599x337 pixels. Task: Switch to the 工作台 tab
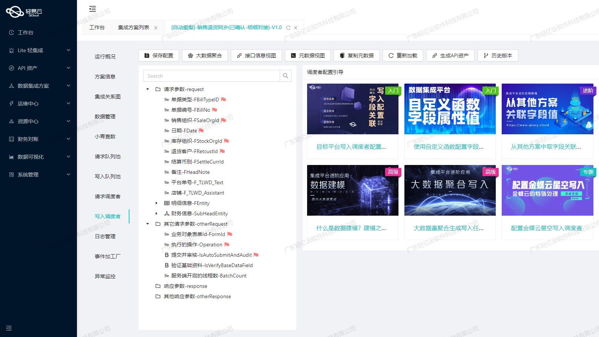click(x=97, y=27)
